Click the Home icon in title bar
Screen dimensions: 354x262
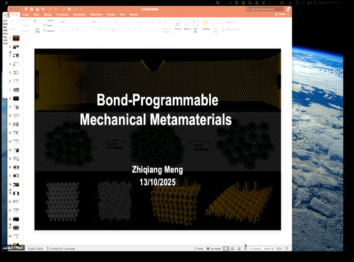(x=32, y=9)
